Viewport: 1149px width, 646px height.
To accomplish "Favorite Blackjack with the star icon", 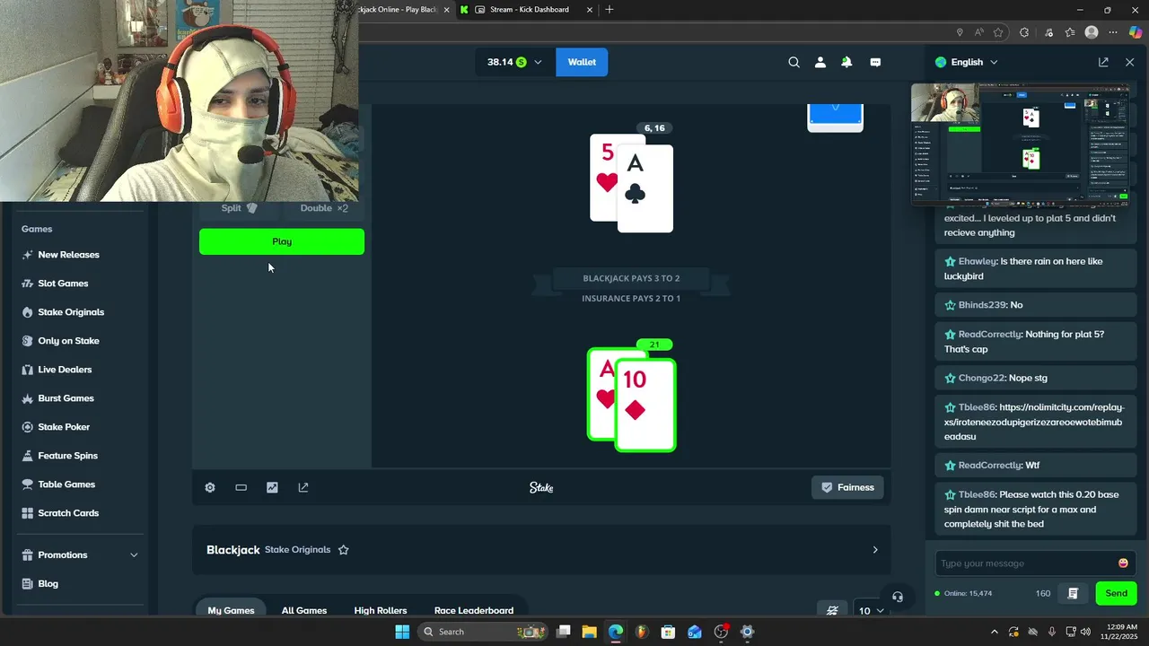I will click(343, 550).
